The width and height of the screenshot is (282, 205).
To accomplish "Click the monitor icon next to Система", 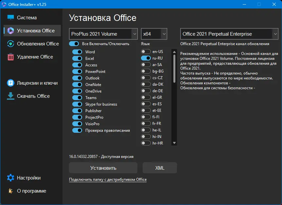I will 11,18.
